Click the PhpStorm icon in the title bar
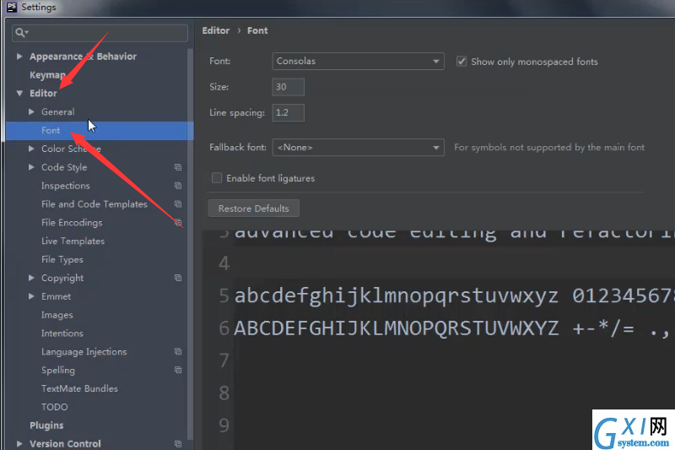 (12, 7)
